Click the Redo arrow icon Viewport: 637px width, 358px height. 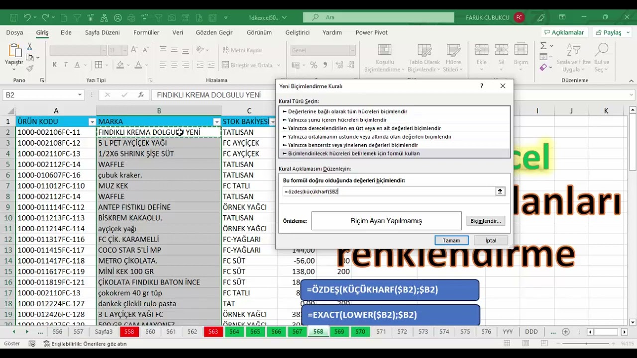[45, 17]
